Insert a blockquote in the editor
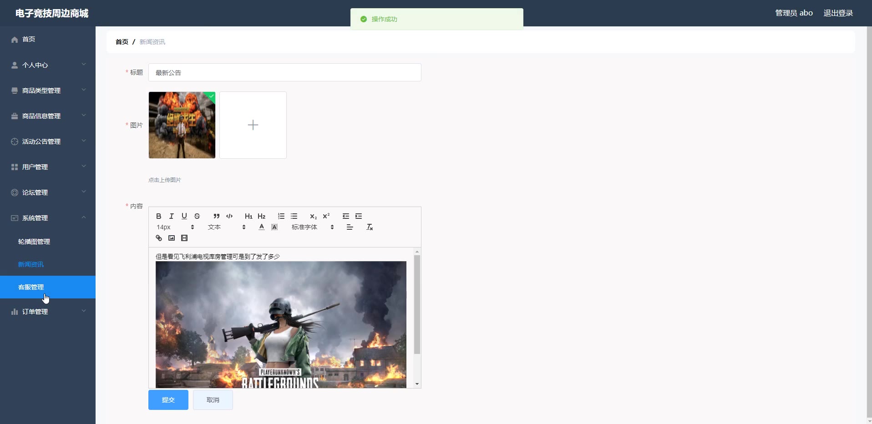The width and height of the screenshot is (872, 424). (217, 216)
